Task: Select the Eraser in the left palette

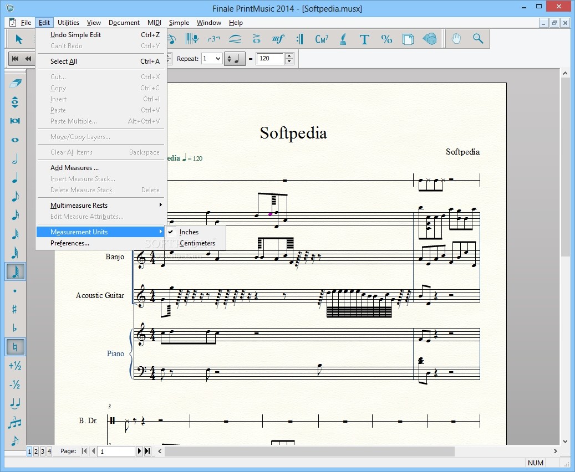Action: click(15, 83)
